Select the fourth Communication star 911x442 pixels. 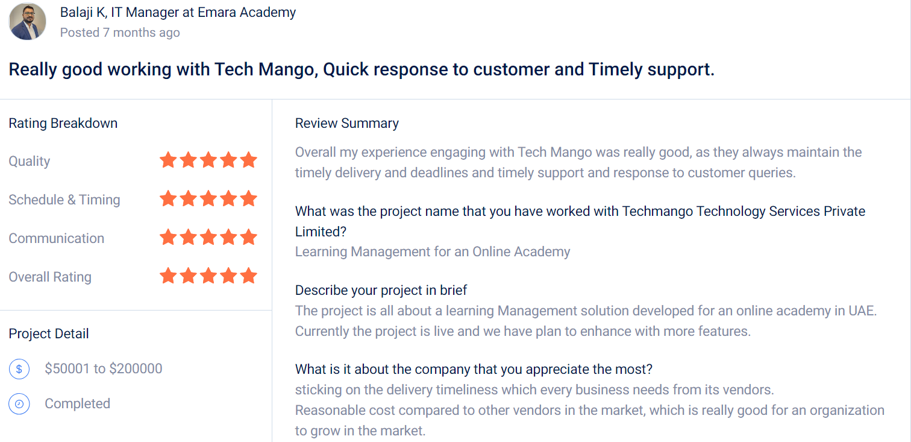pos(228,237)
